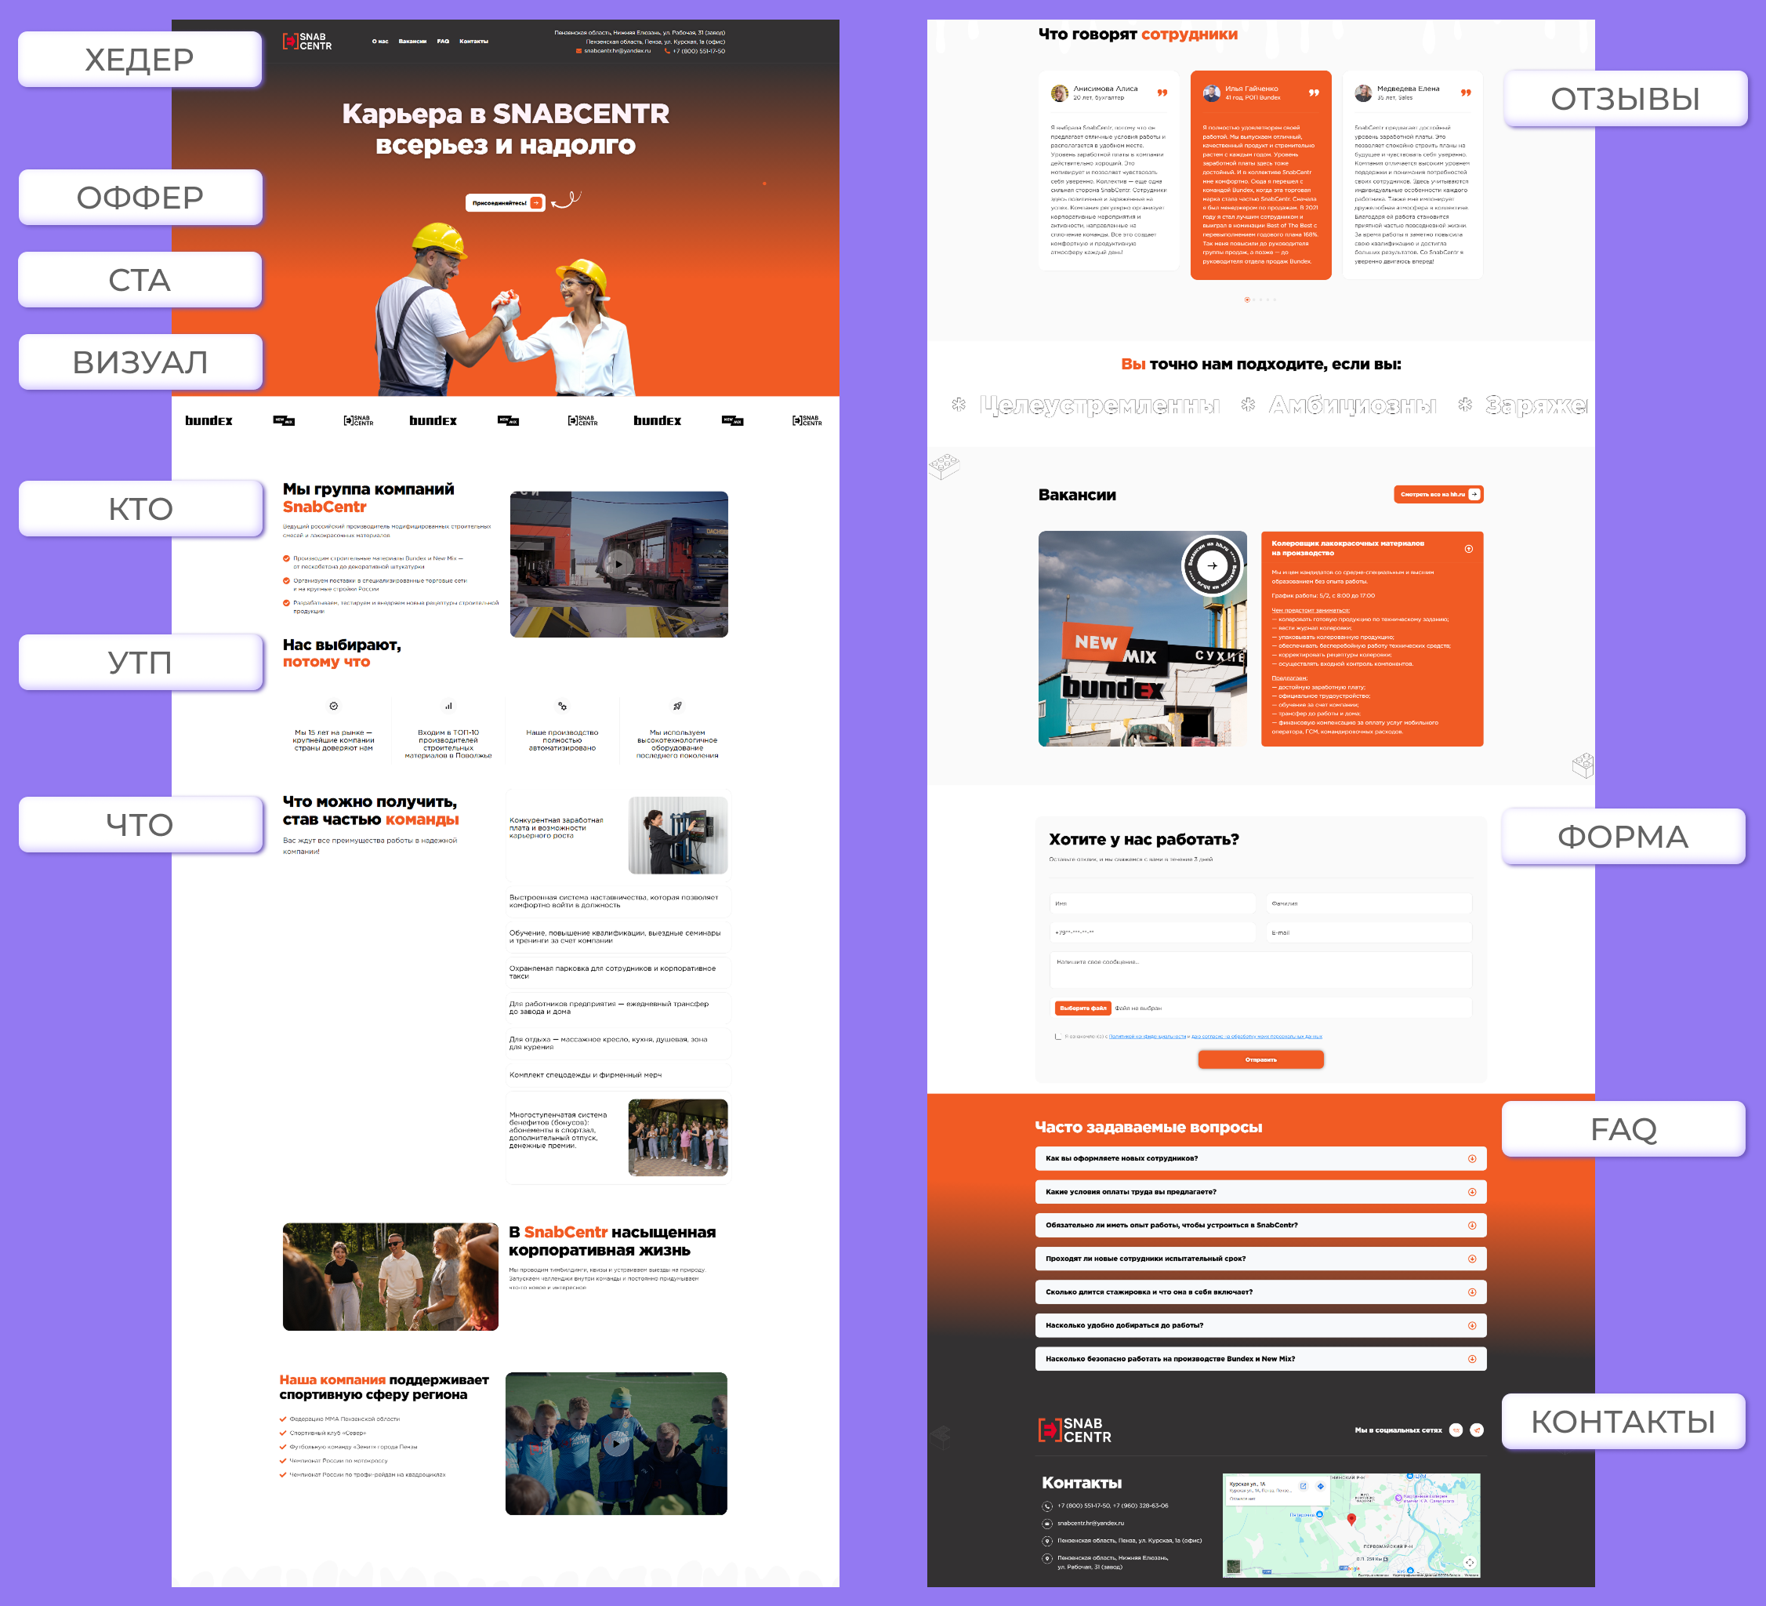The height and width of the screenshot is (1606, 1766).
Task: Click the SNAB CENTR logo in header
Action: pyautogui.click(x=306, y=42)
